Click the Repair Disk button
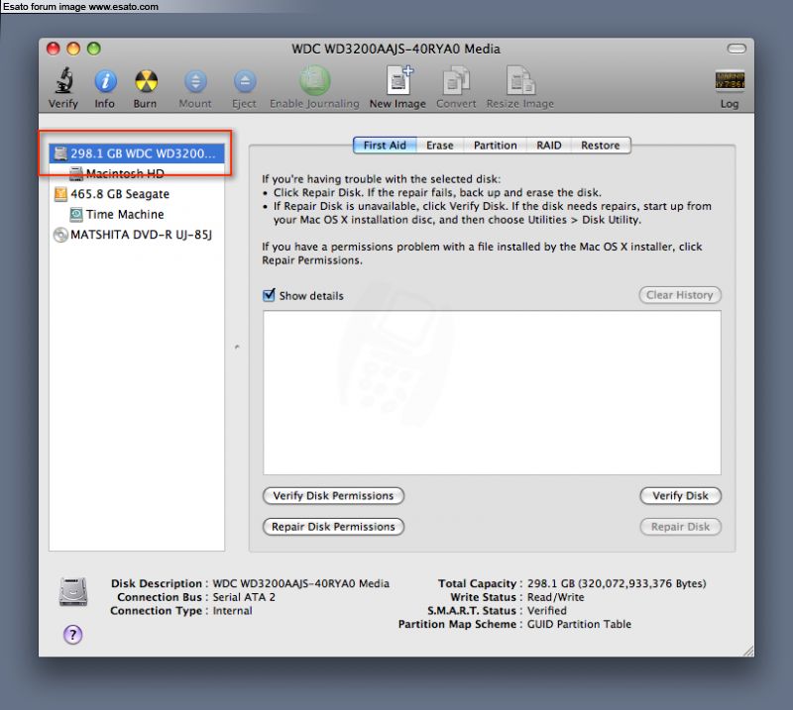The height and width of the screenshot is (710, 793). (x=680, y=527)
